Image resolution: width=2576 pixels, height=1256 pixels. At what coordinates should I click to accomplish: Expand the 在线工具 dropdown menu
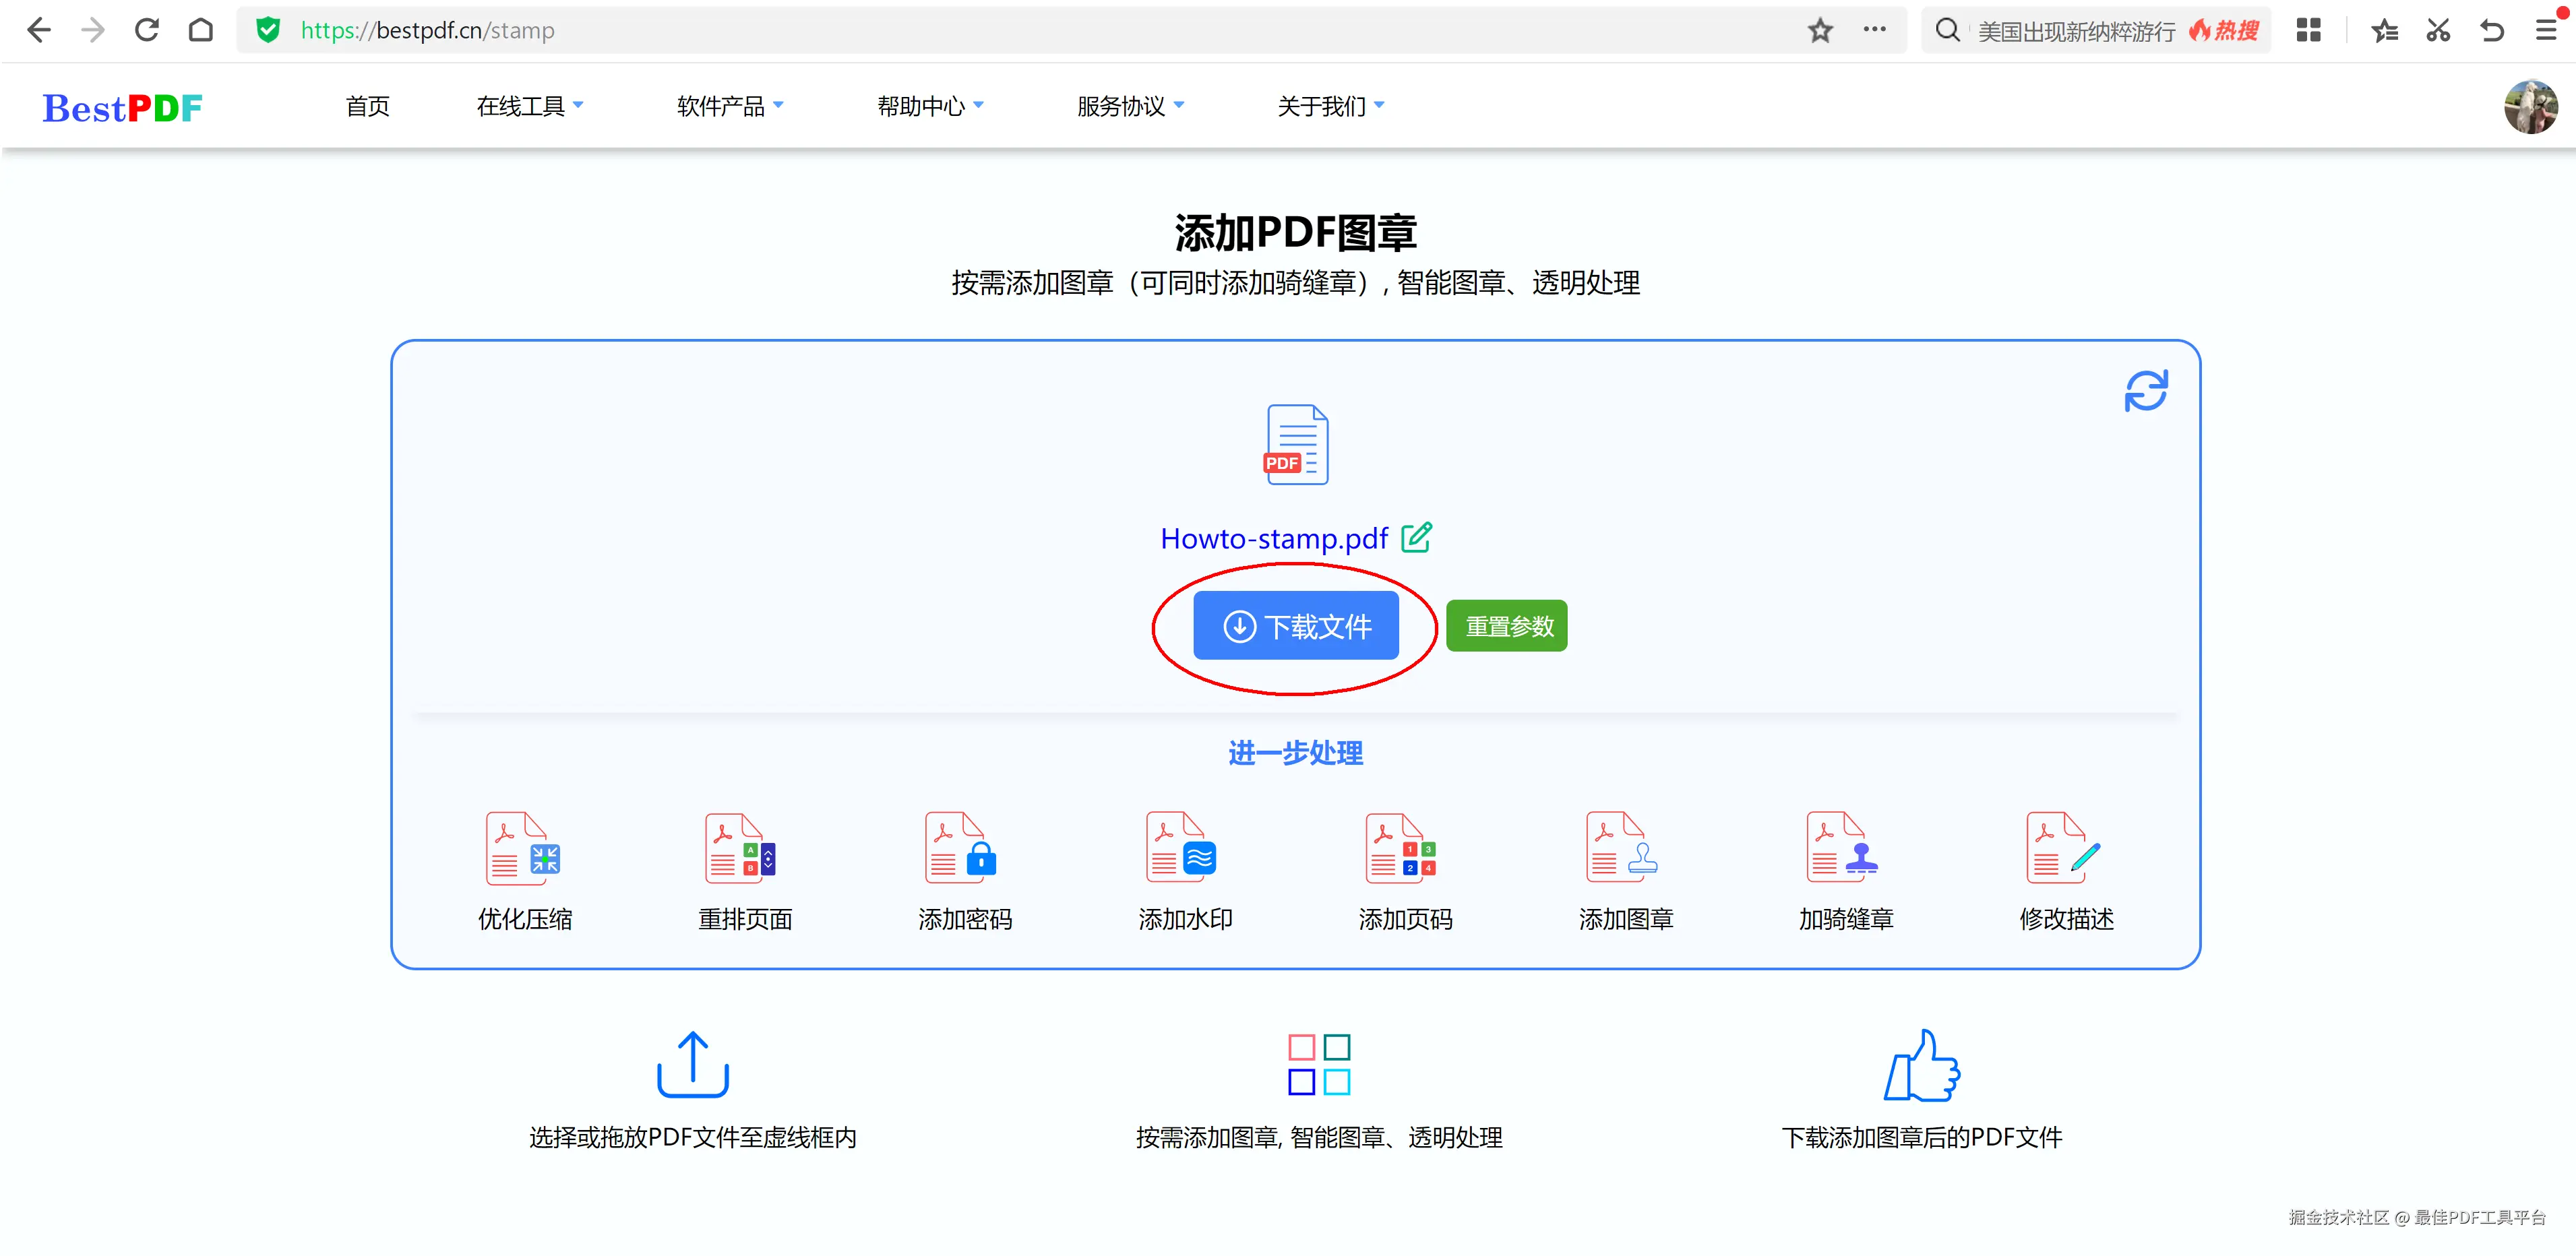(x=529, y=106)
